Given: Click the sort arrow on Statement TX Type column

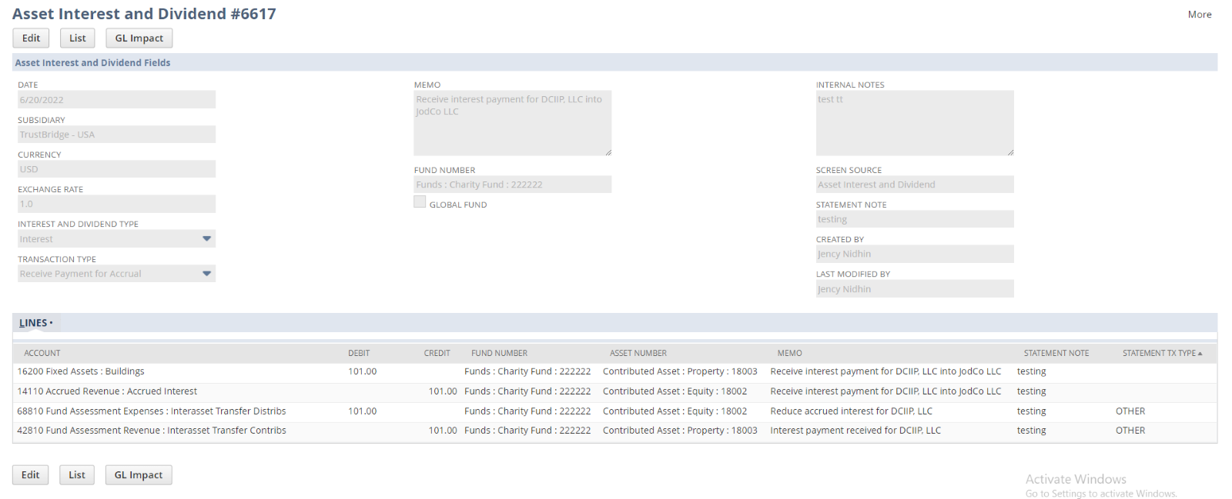Looking at the screenshot, I should coord(1200,354).
